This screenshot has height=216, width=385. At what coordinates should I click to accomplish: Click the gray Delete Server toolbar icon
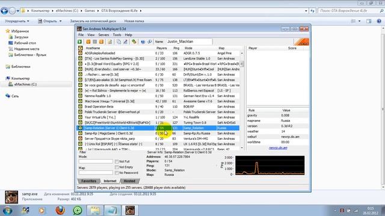coord(95,42)
